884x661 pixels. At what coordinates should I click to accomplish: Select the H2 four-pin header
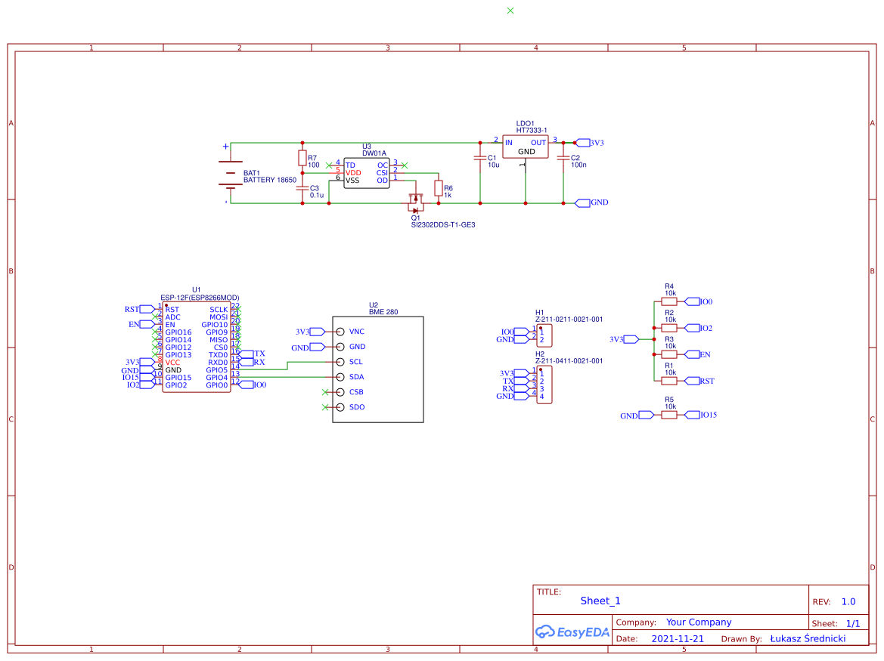544,385
